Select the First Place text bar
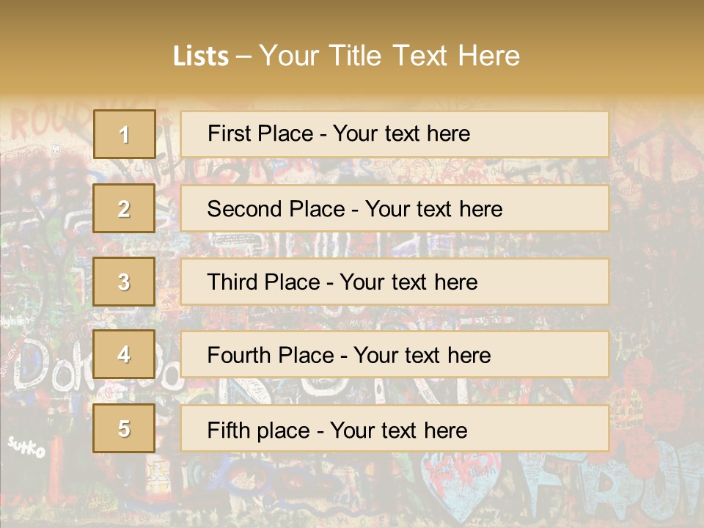704x528 pixels. [x=395, y=134]
